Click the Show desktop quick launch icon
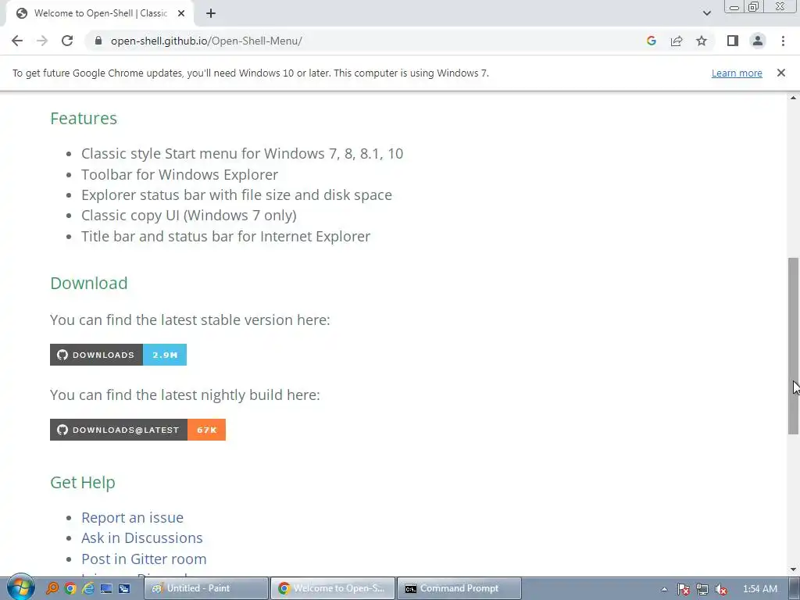This screenshot has height=600, width=800. point(106,588)
